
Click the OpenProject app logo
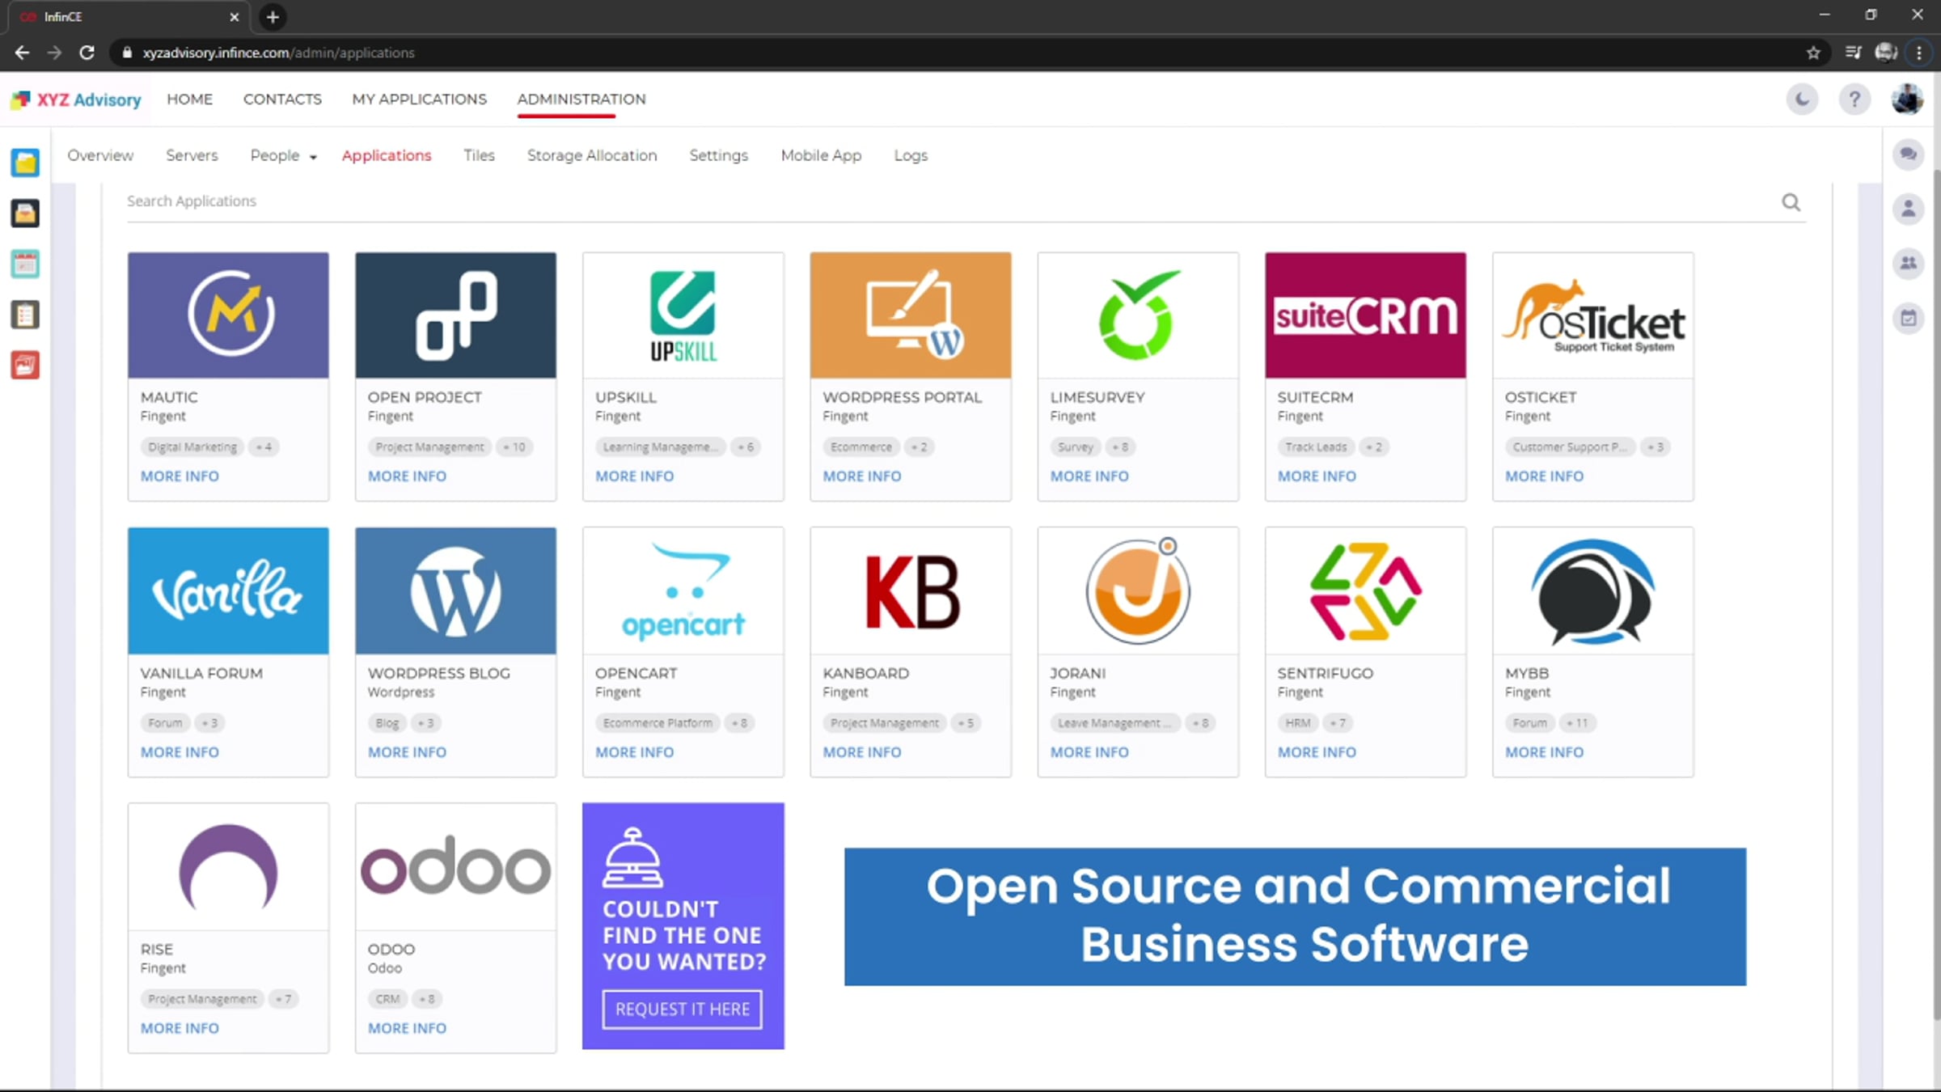[455, 315]
